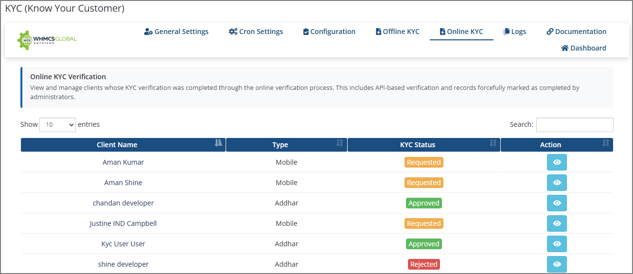Sort by the Type column header
The height and width of the screenshot is (274, 633).
click(x=286, y=145)
